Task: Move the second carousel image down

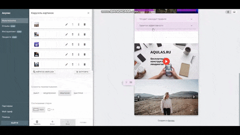Action: click(x=79, y=34)
